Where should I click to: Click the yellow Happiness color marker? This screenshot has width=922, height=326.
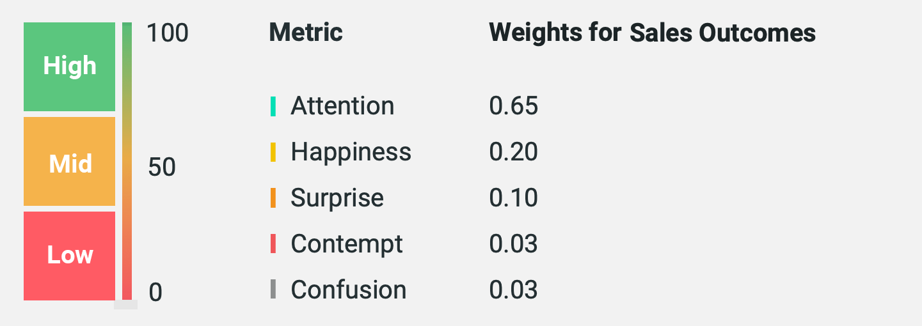(x=273, y=152)
